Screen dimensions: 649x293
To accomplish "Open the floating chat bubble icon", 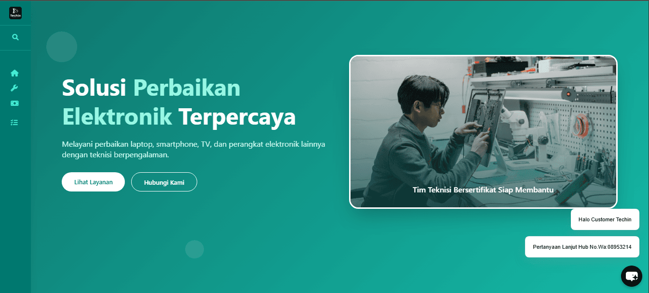I will click(632, 276).
